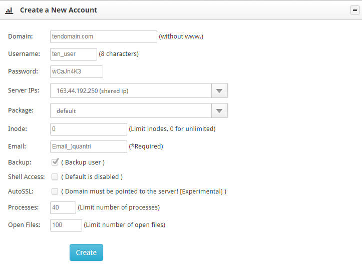Toggle the Backup user checkbox
362x279 pixels.
click(x=55, y=162)
